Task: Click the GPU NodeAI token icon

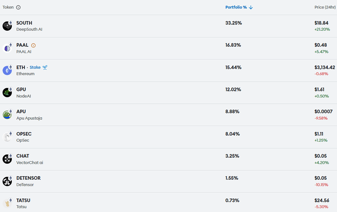Action: coord(7,93)
